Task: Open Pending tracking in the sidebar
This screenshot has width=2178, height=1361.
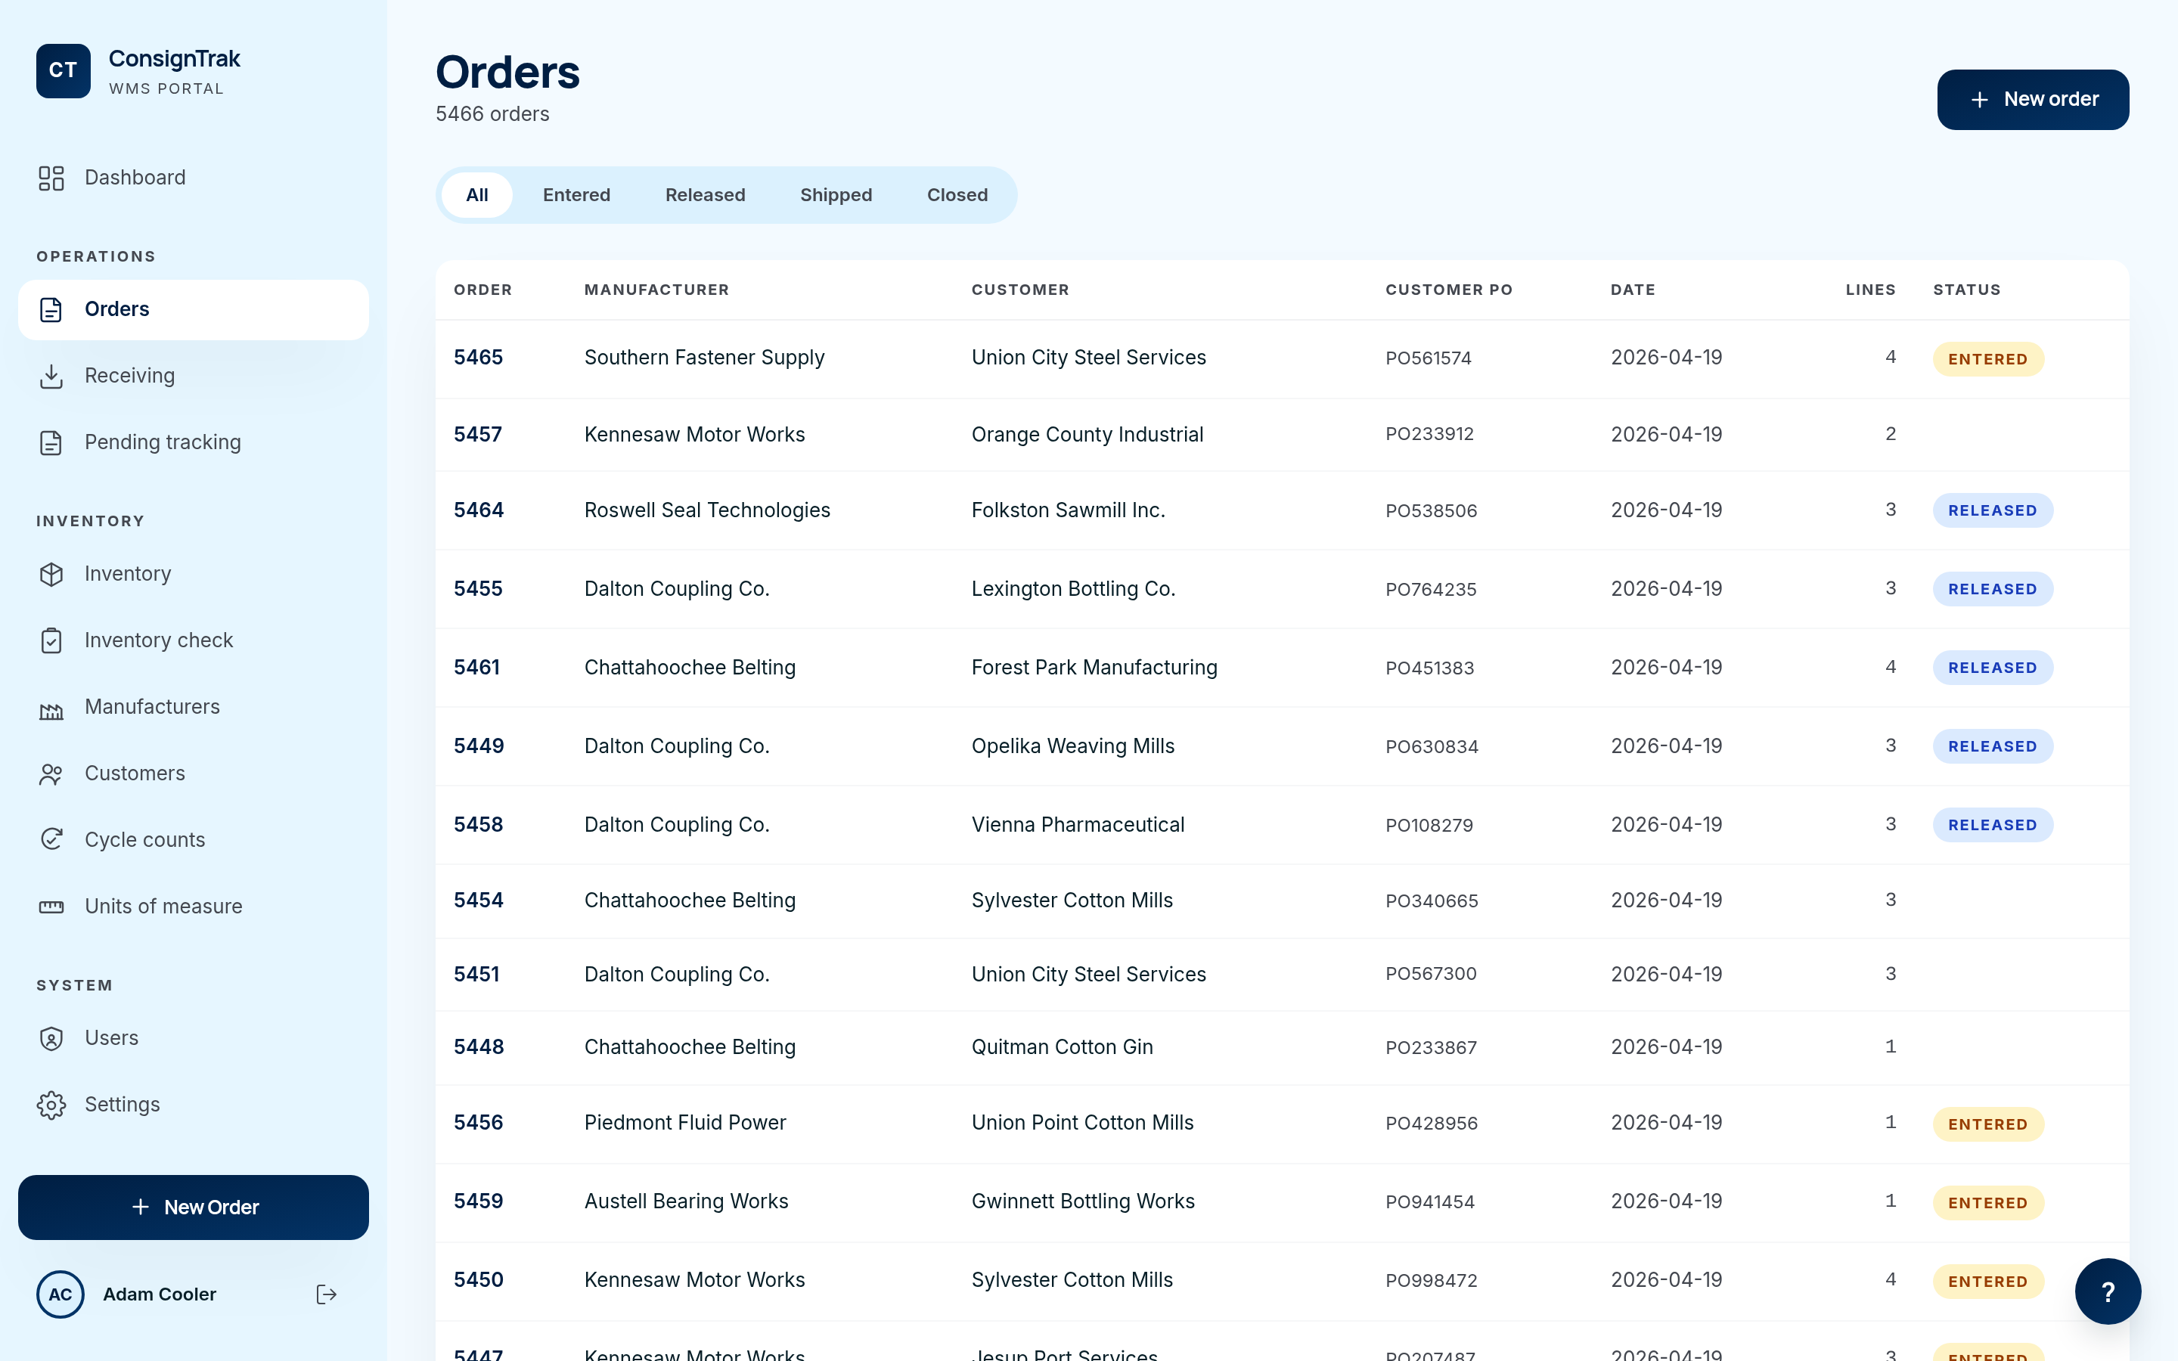Action: (x=162, y=442)
